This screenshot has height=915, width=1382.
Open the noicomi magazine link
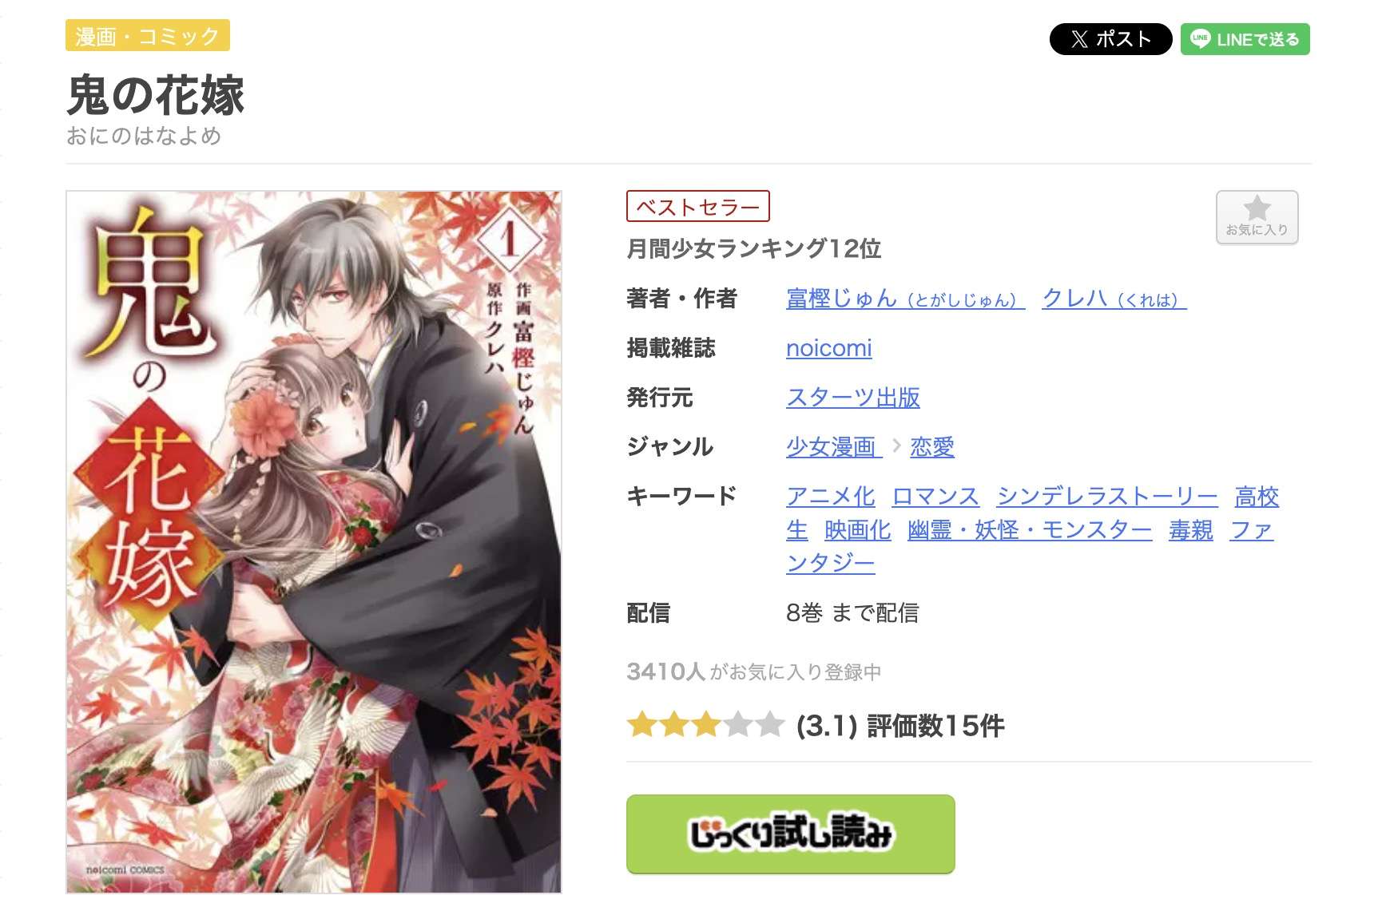828,348
